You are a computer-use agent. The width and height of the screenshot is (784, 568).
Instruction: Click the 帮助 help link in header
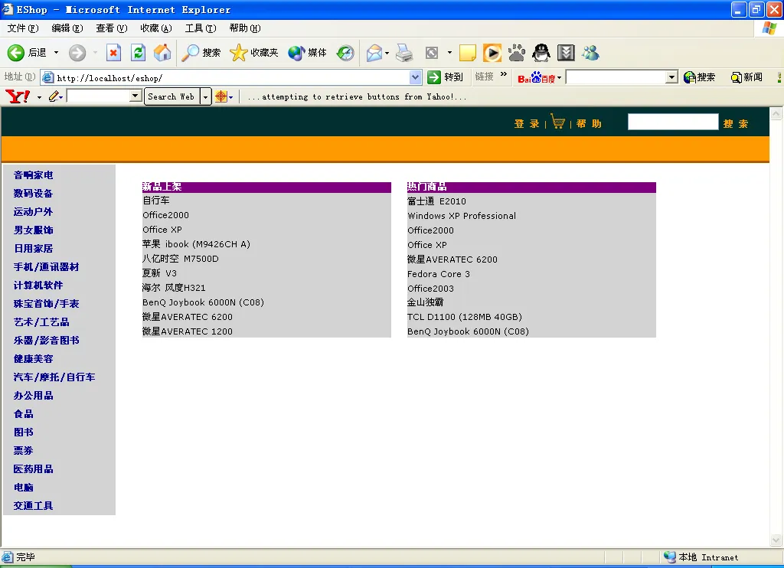(589, 123)
